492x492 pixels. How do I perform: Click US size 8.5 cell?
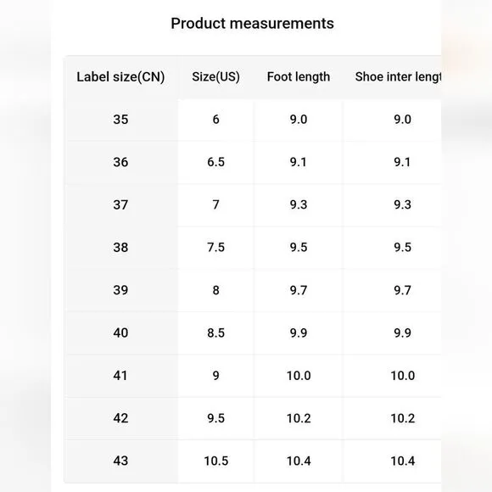click(215, 333)
